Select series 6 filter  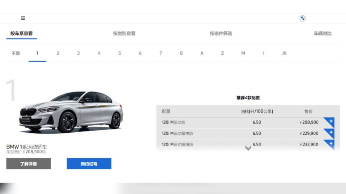140,53
